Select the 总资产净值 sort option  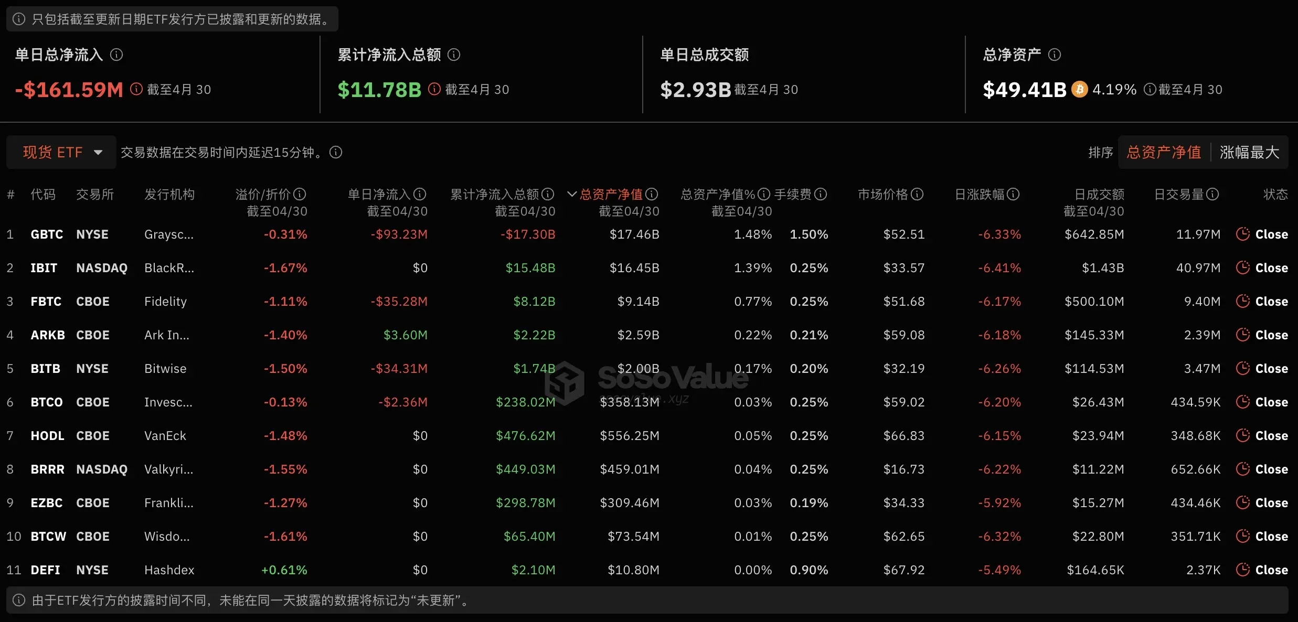pyautogui.click(x=1163, y=152)
